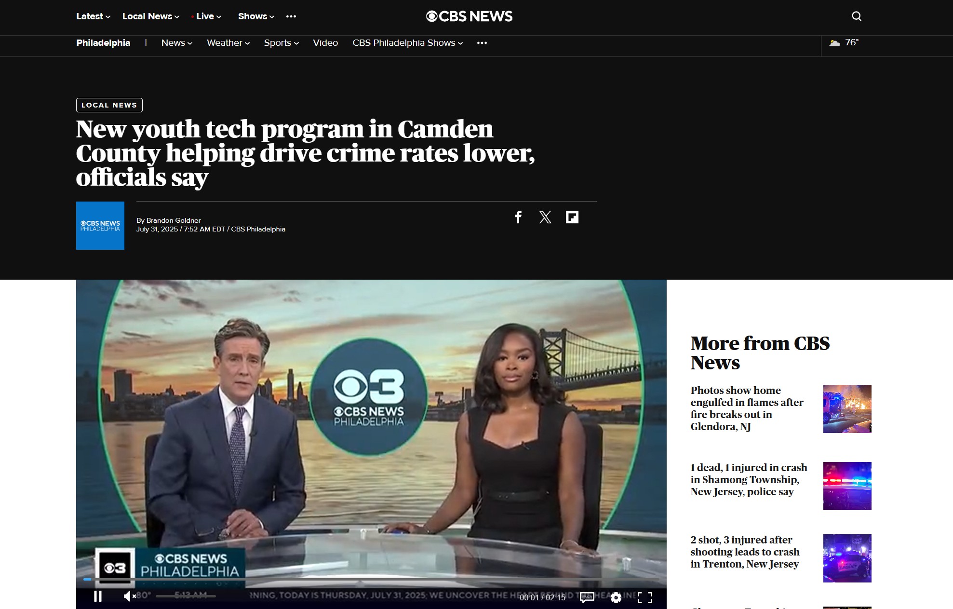Click the video elapsed time 00:01 / 02:15
This screenshot has width=953, height=609.
(x=542, y=597)
